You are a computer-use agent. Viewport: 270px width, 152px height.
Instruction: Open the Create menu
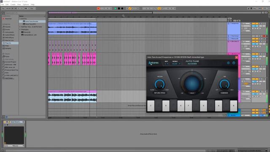[x=13, y=5]
